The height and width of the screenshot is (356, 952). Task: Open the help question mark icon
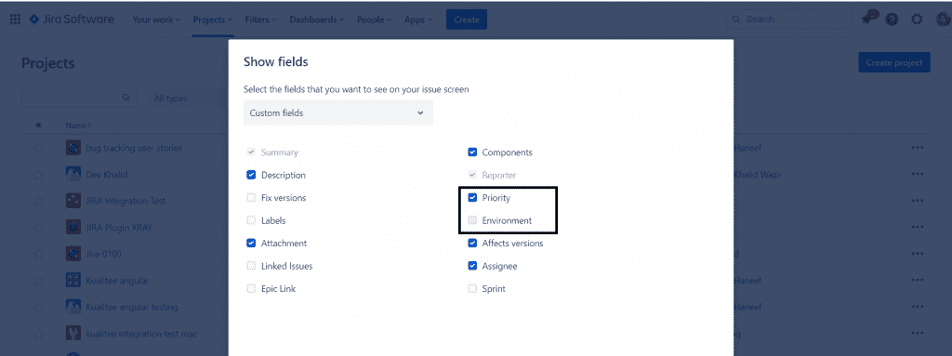[x=892, y=20]
